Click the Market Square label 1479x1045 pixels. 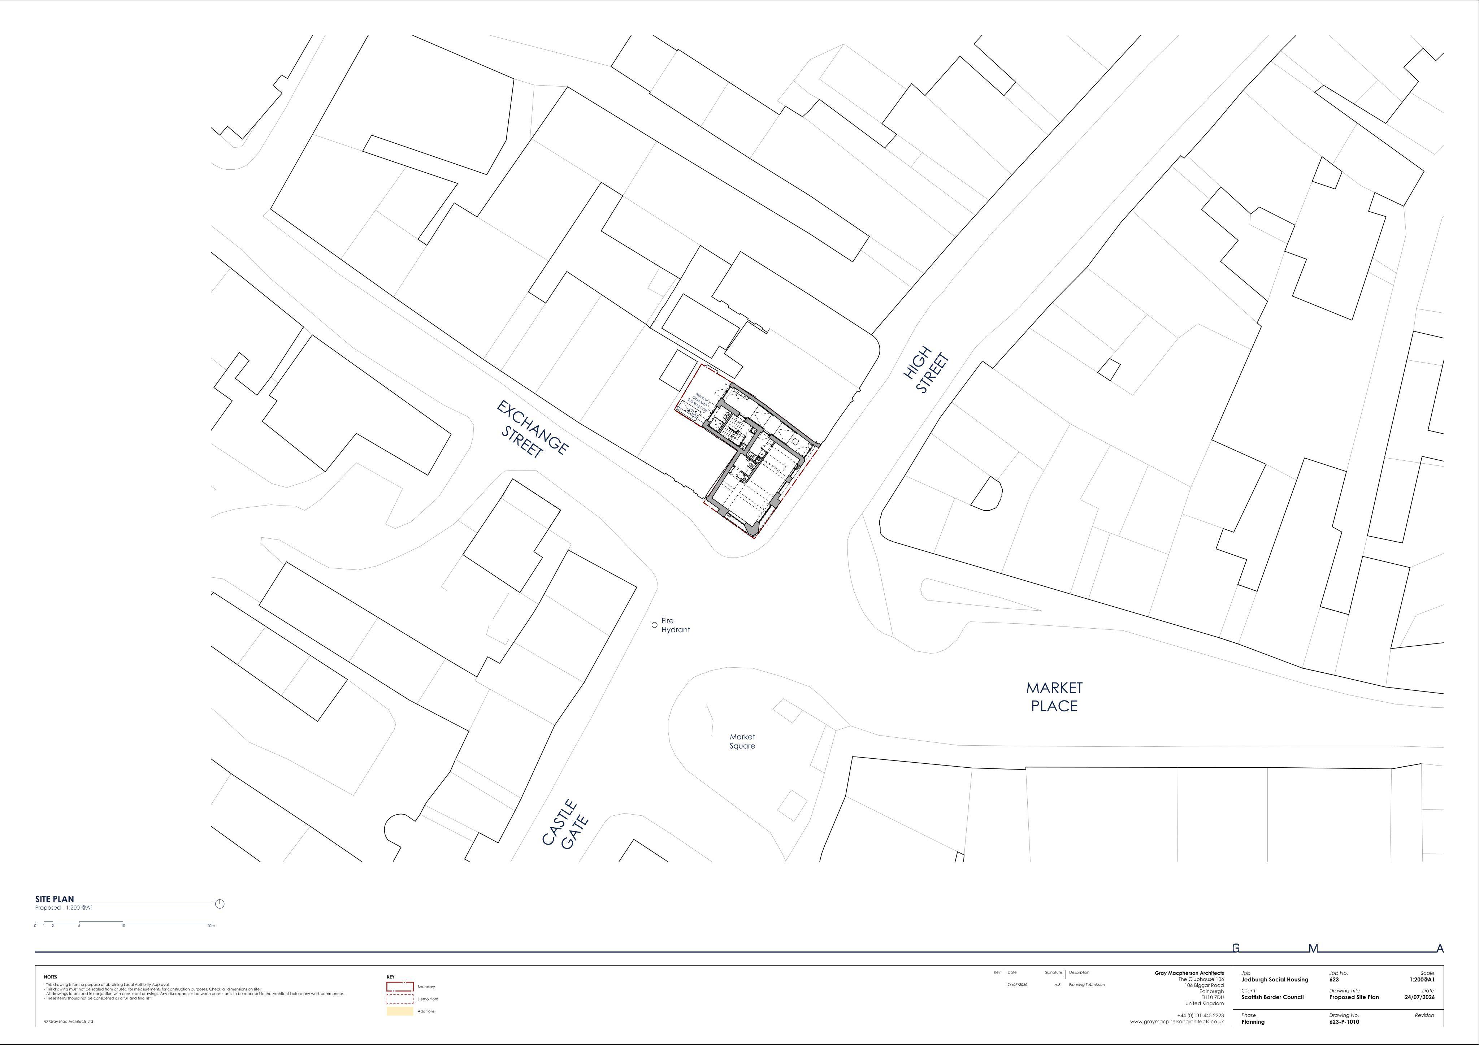coord(742,741)
